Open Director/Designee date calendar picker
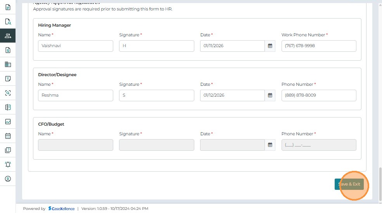This screenshot has height=213, width=382. 270,95
